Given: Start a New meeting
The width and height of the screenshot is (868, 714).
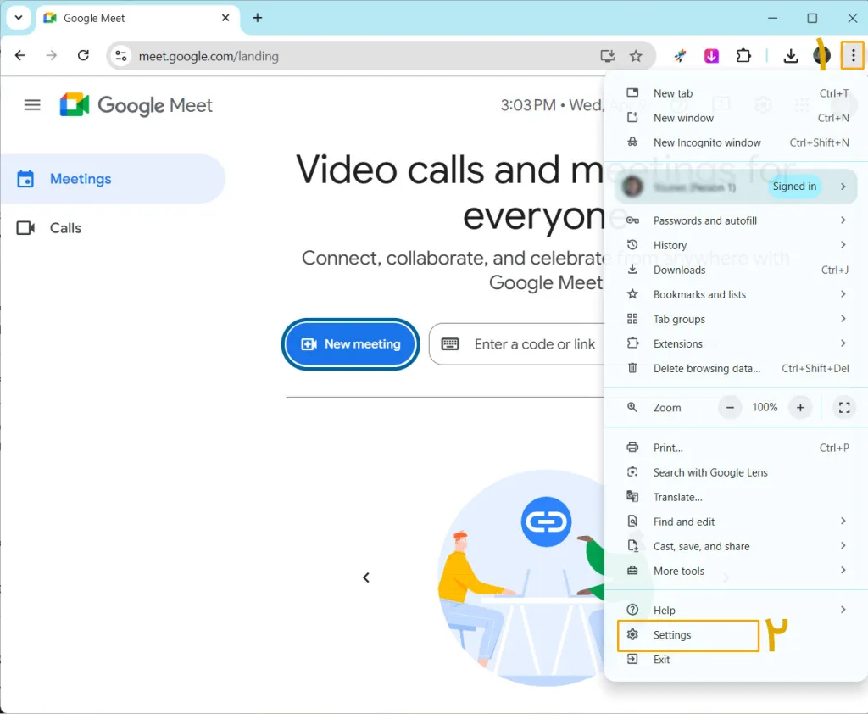Looking at the screenshot, I should (350, 344).
